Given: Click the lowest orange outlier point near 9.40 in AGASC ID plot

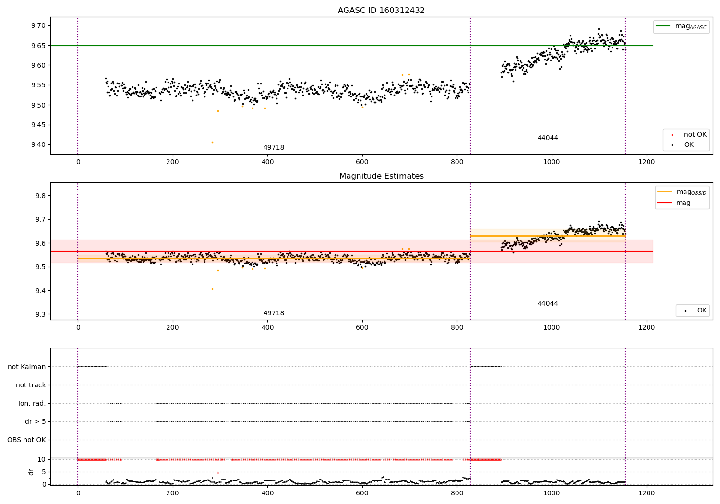Looking at the screenshot, I should coord(212,142).
